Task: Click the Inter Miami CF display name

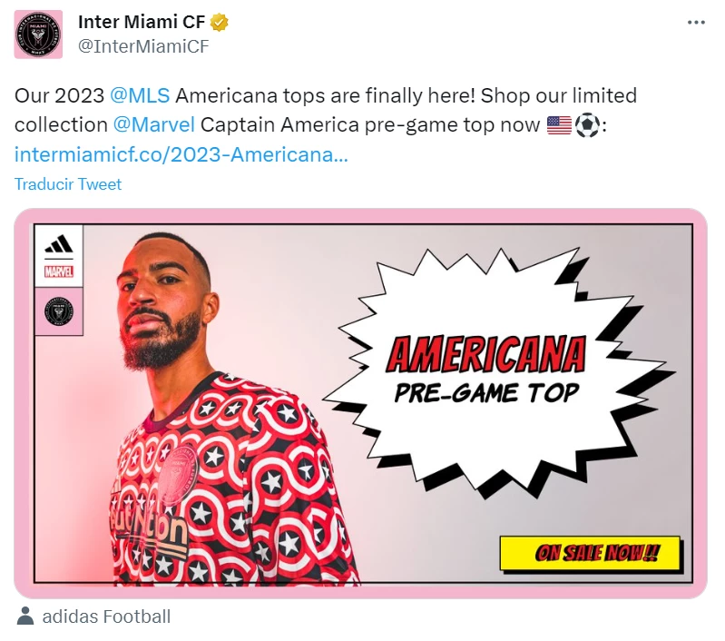Action: 142,23
